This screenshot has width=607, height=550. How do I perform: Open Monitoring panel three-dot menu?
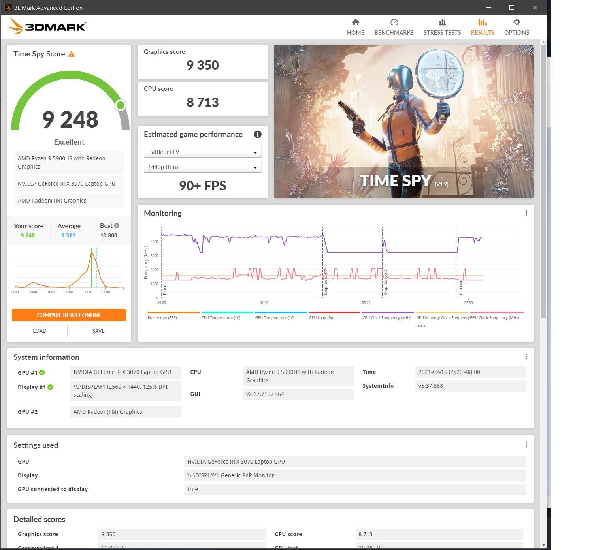tap(526, 213)
